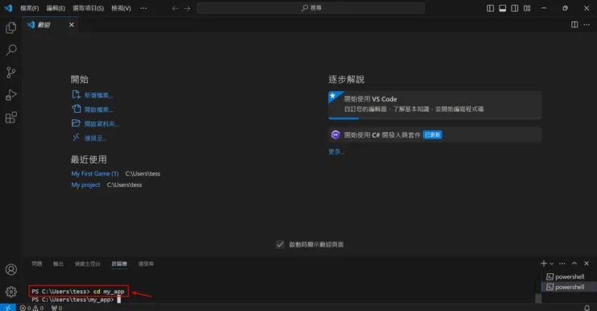Viewport: 597px width, 311px height.
Task: Open 開始使用 VS Code walkthrough
Action: [x=435, y=105]
